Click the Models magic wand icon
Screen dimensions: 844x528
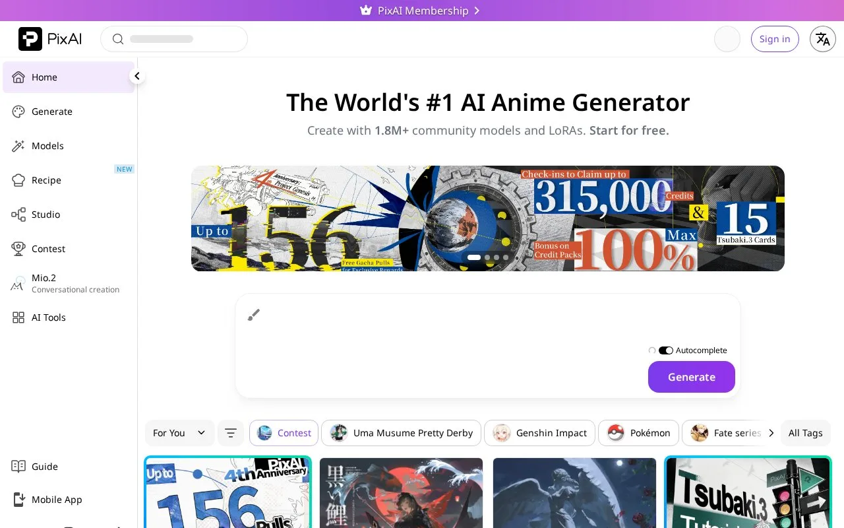pyautogui.click(x=18, y=146)
